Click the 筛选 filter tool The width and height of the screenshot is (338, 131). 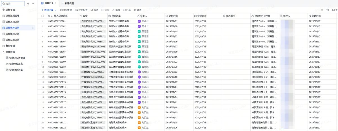coord(94,10)
